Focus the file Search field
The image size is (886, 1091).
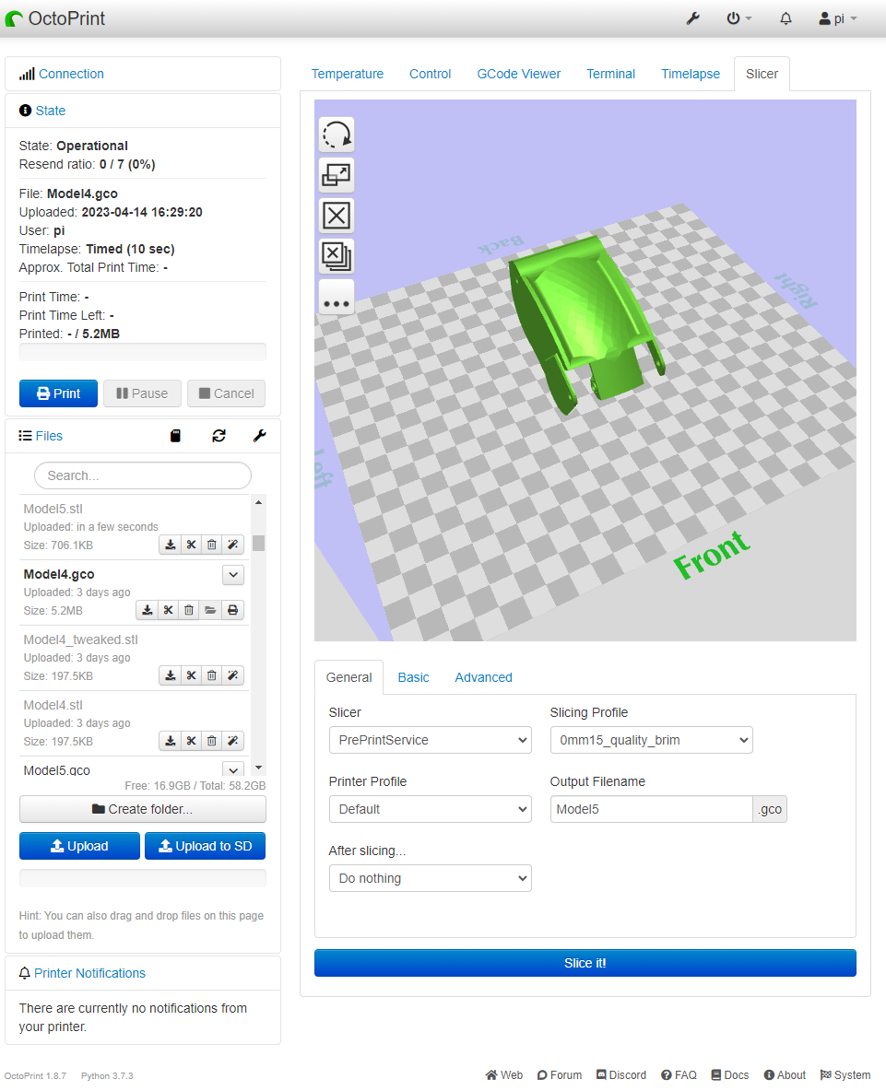point(143,475)
